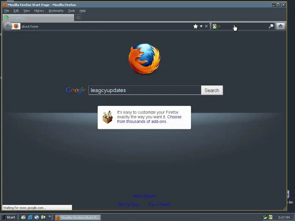295x221 pixels.
Task: Go to the home page button
Action: pos(281,26)
